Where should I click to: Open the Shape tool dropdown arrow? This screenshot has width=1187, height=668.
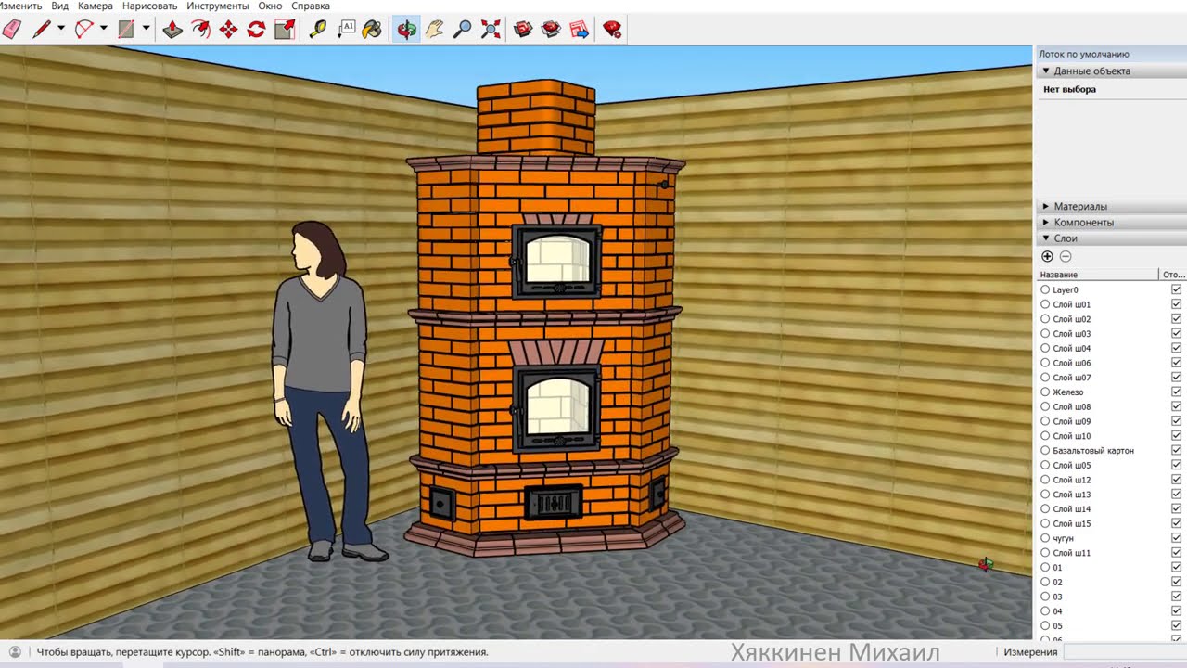[146, 29]
